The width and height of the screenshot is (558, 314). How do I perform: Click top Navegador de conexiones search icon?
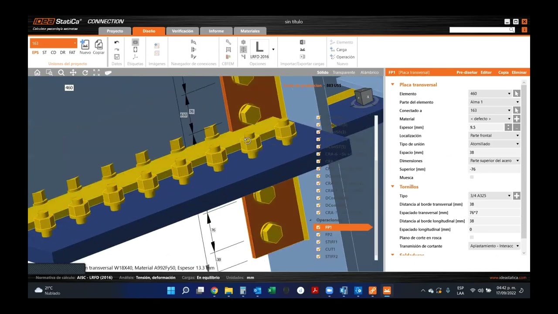click(194, 42)
